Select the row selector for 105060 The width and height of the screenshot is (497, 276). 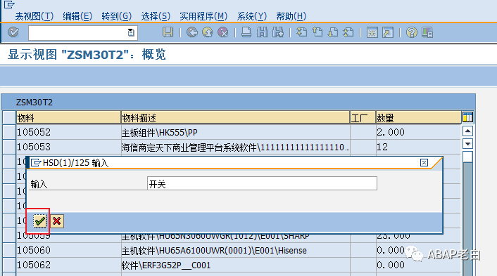[9, 251]
